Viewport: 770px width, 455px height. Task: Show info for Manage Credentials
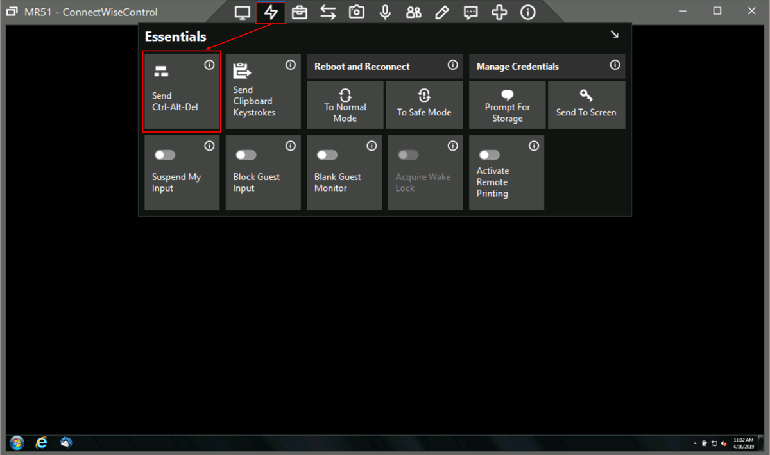[615, 65]
